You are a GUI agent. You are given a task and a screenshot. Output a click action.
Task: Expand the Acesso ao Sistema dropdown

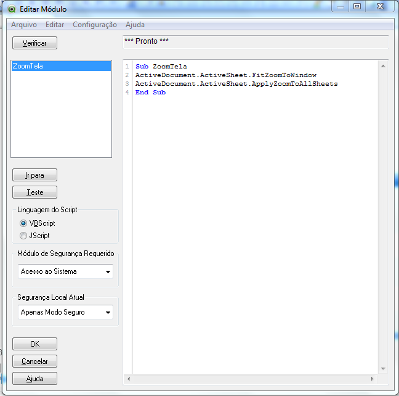pos(108,271)
